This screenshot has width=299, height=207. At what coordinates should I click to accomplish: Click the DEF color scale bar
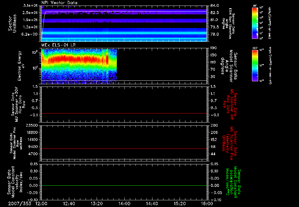[255, 65]
